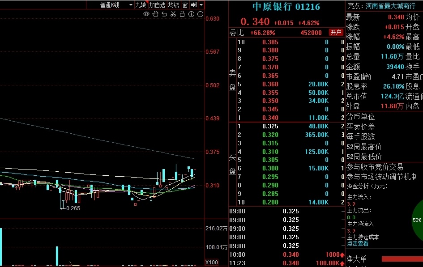Toggle the eye visibility icon on chart

[146, 14]
